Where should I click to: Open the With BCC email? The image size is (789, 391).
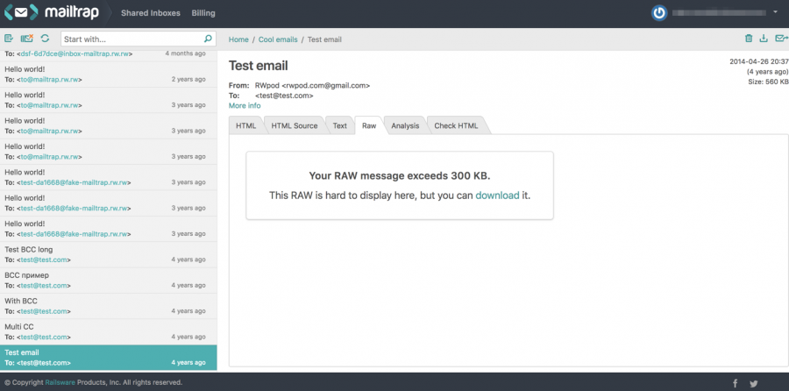coord(108,306)
